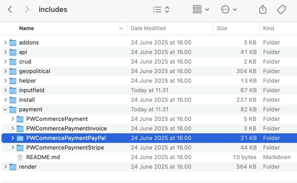
Task: Open the ellipsis Action menu
Action: coord(229,10)
